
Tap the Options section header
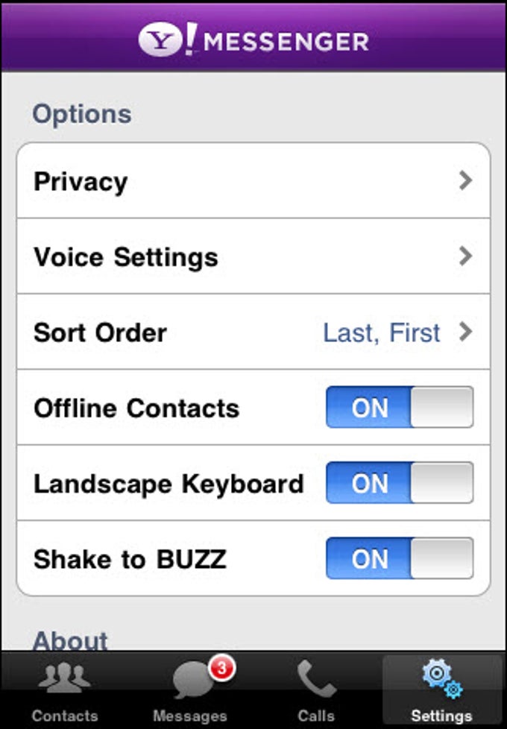82,113
